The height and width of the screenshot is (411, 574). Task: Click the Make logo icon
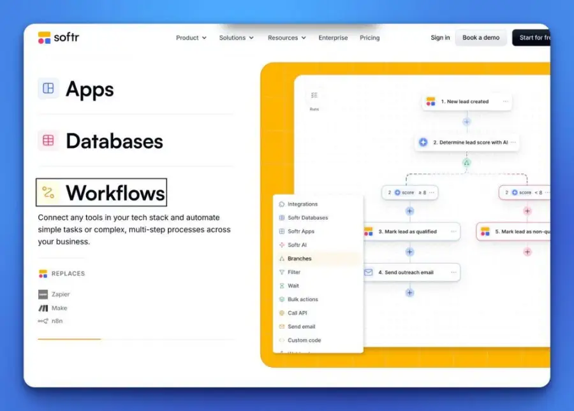pos(43,308)
